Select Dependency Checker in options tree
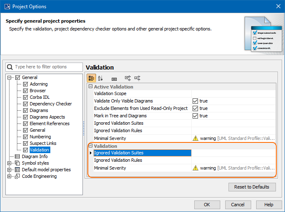Image resolution: width=285 pixels, height=212 pixels. pos(50,104)
